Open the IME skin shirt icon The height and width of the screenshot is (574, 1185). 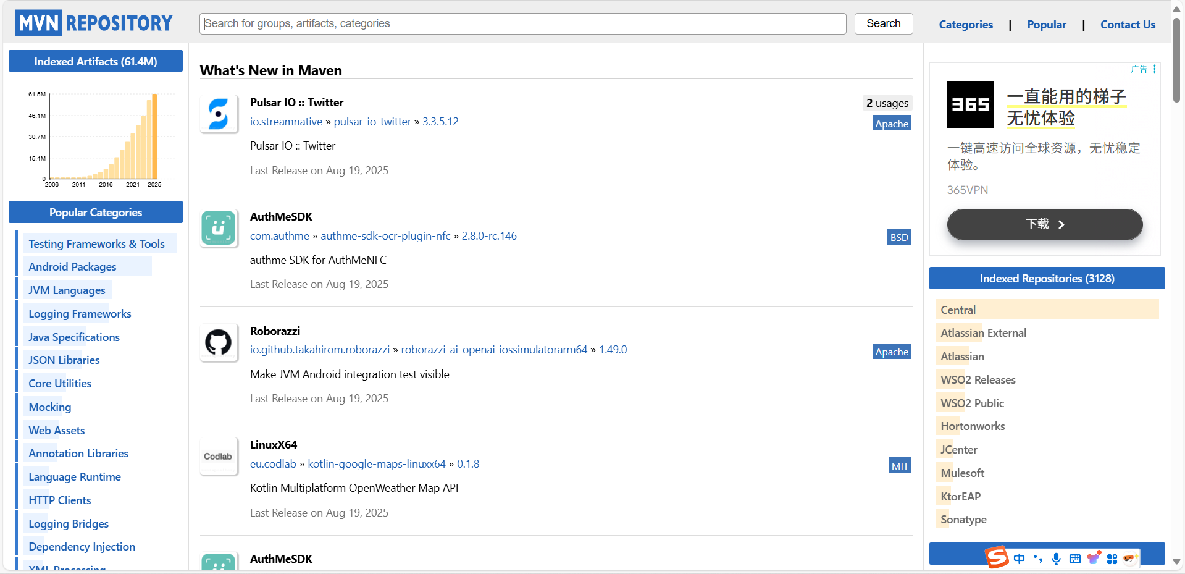pos(1094,558)
